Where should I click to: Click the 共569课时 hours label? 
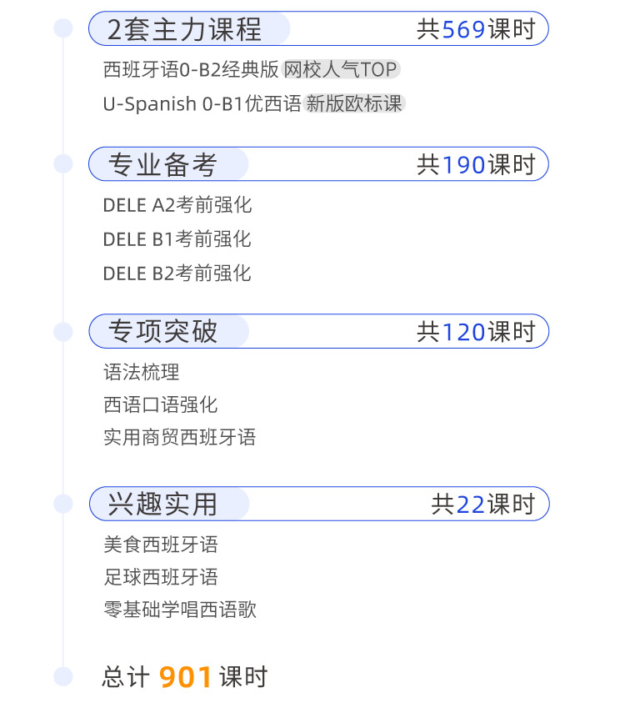tap(475, 30)
